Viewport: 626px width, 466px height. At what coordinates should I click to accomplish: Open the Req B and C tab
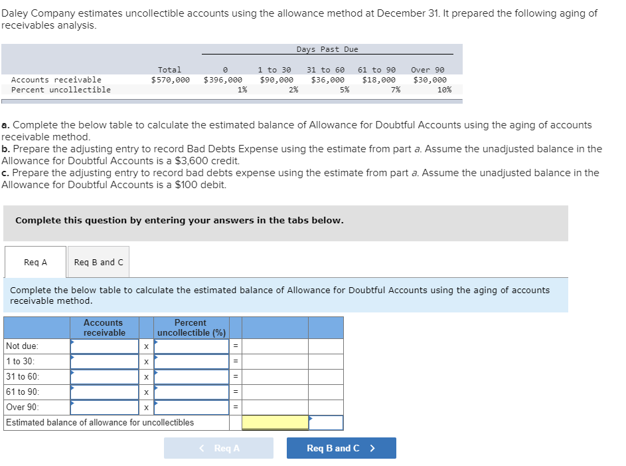tap(99, 262)
